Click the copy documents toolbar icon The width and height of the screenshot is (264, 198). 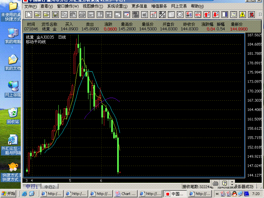[x=64, y=15]
